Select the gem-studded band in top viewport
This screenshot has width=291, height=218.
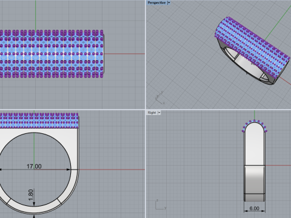tap(52, 54)
